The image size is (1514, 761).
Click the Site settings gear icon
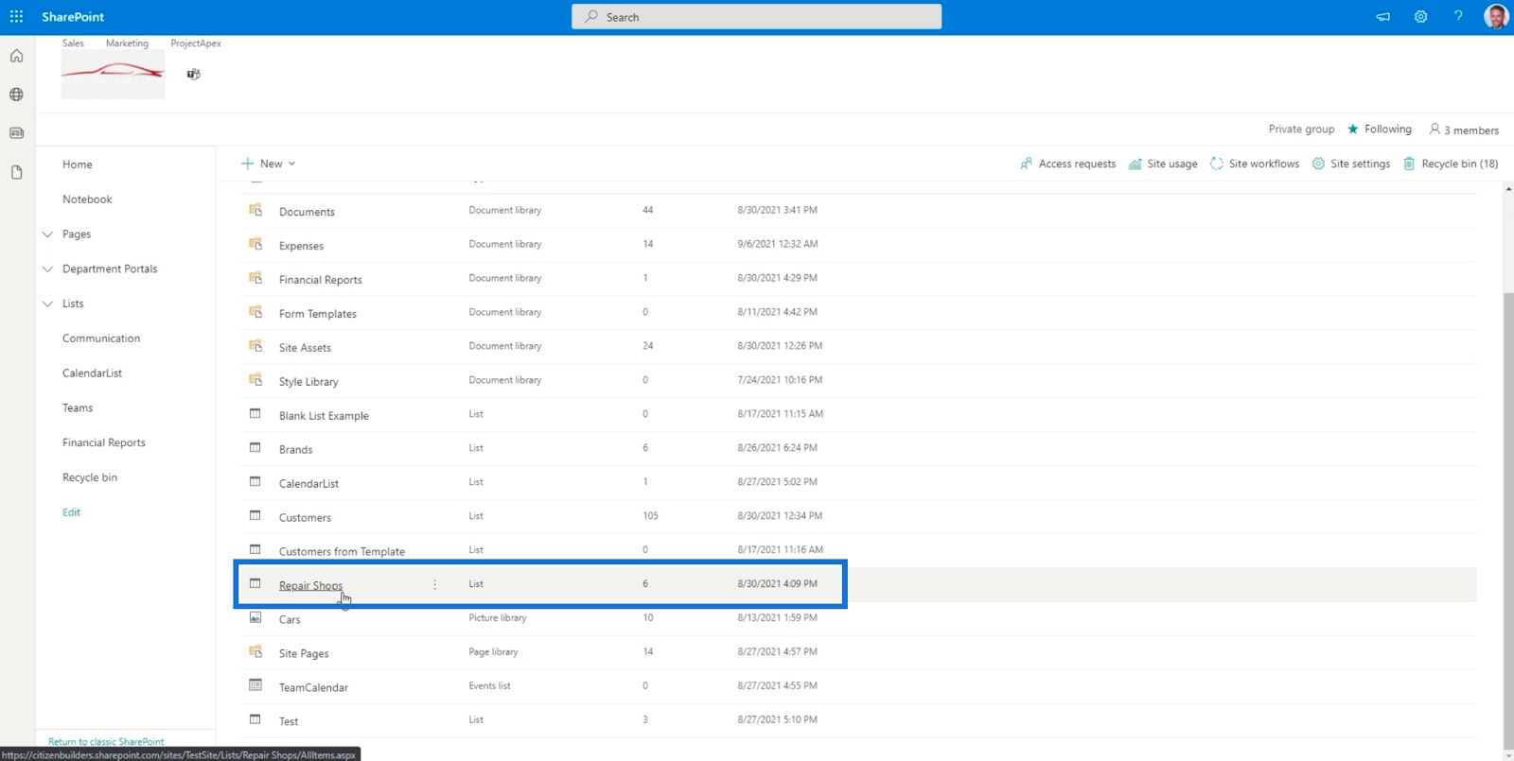(1318, 164)
